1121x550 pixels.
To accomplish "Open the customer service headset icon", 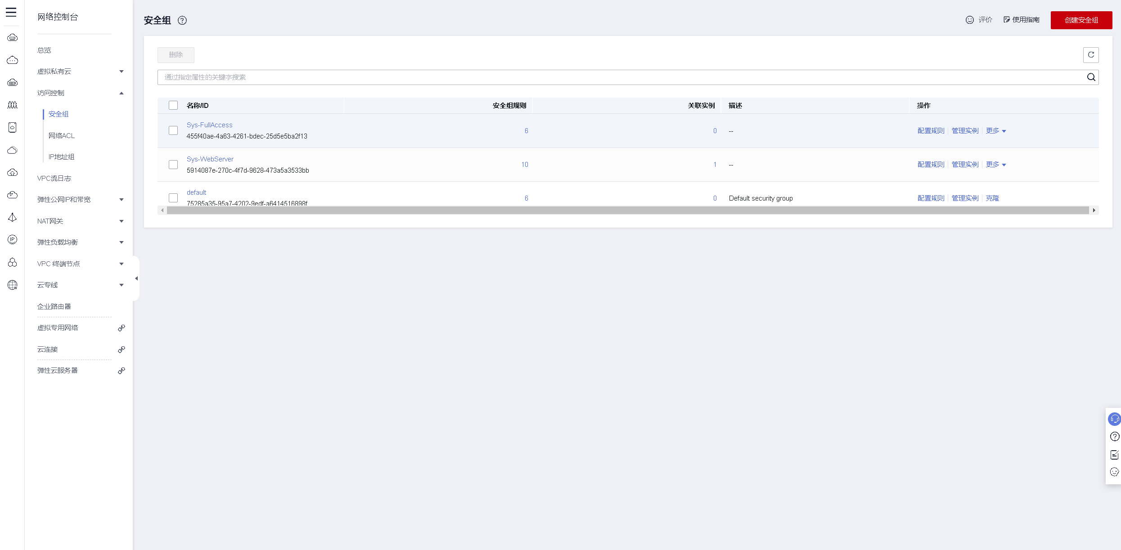I will tap(1114, 419).
